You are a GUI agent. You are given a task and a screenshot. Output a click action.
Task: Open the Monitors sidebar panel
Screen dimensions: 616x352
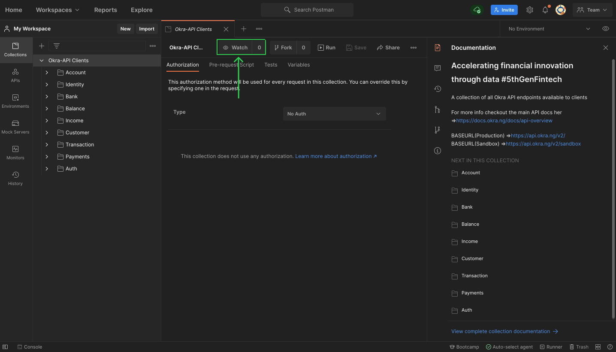click(15, 153)
